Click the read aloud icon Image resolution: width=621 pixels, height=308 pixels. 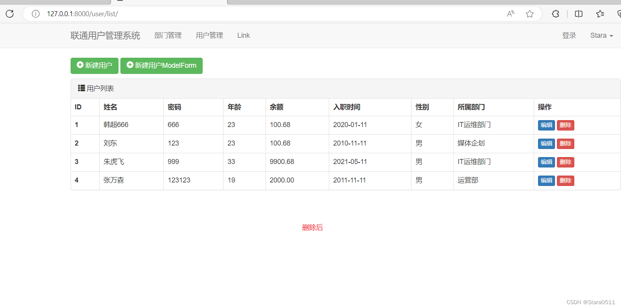[x=511, y=14]
